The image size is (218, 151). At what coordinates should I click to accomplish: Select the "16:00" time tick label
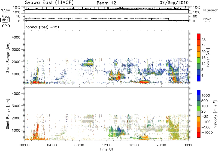(x=134, y=145)
